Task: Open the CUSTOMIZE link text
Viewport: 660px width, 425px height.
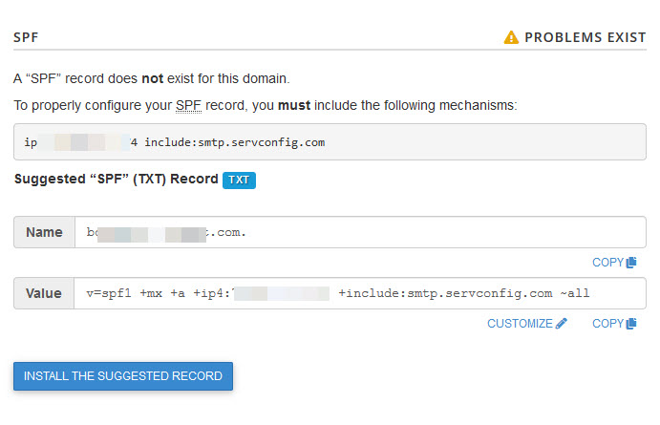Action: (x=520, y=324)
